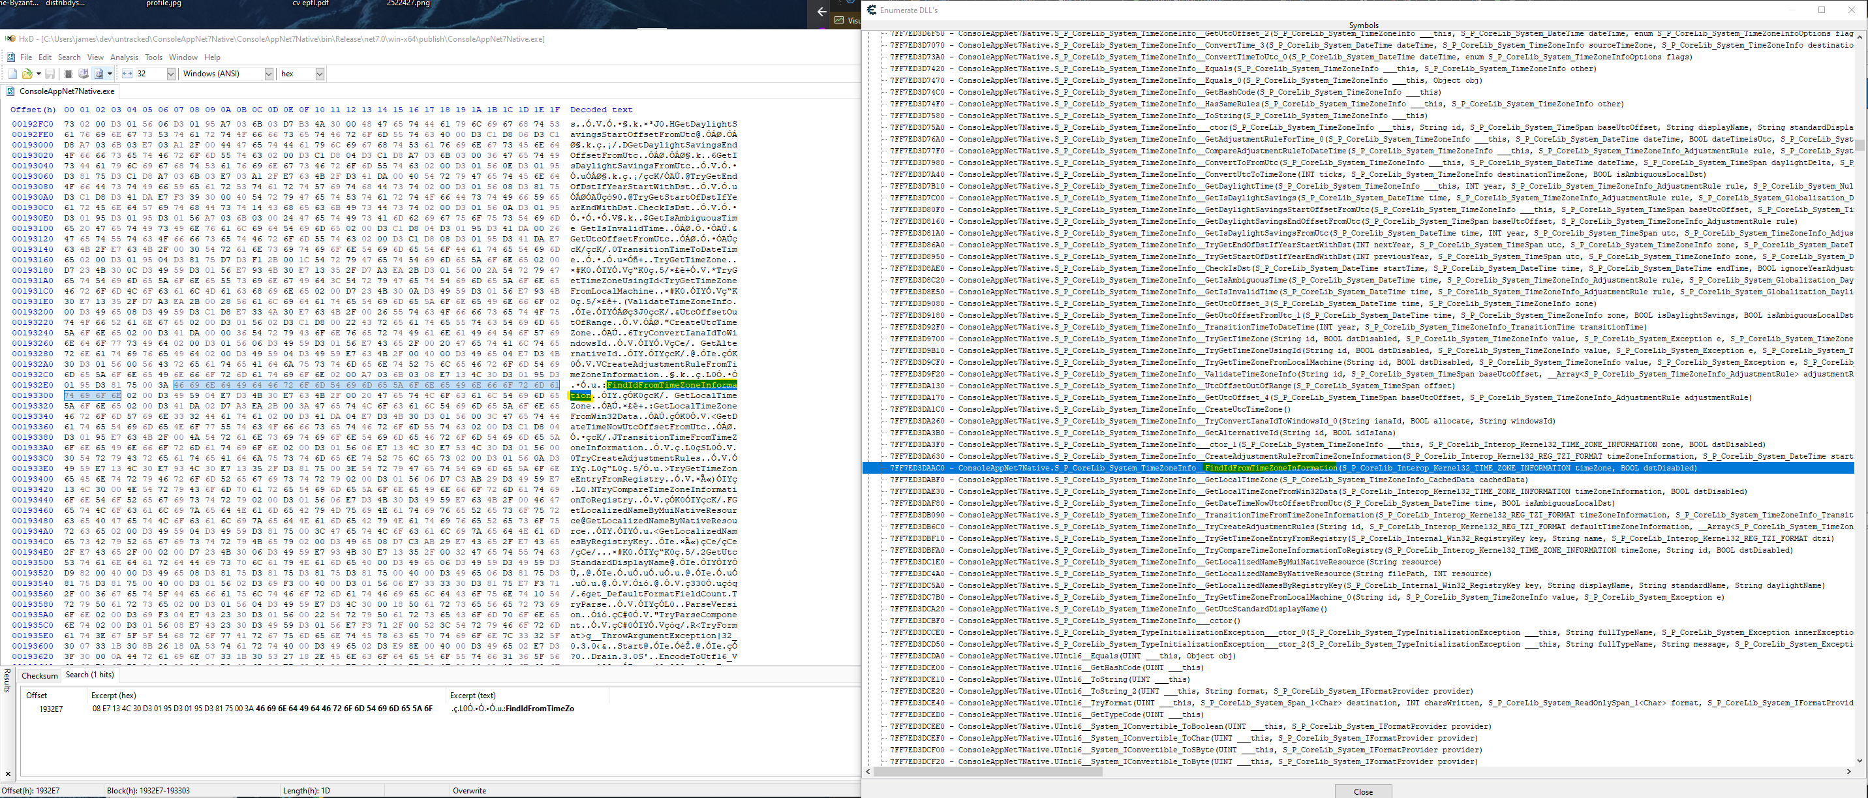1868x798 pixels.
Task: Open the hex offset base dropdown
Action: point(319,74)
